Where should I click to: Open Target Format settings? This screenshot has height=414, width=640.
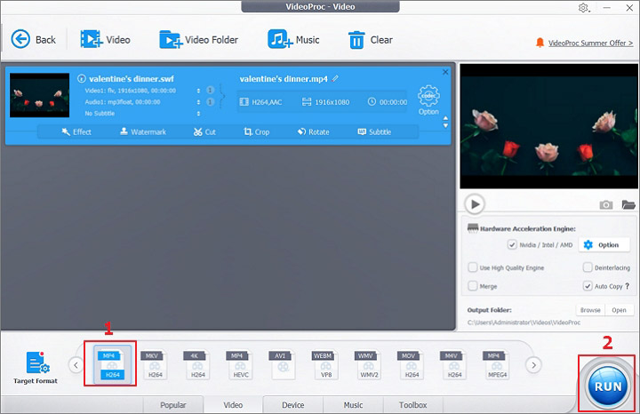pyautogui.click(x=36, y=368)
